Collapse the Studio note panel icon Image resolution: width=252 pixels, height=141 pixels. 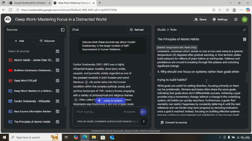(245, 30)
